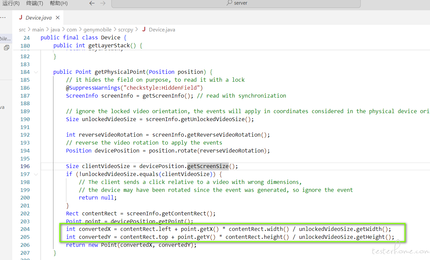Click highlighted getScreenSize method call

pos(208,166)
